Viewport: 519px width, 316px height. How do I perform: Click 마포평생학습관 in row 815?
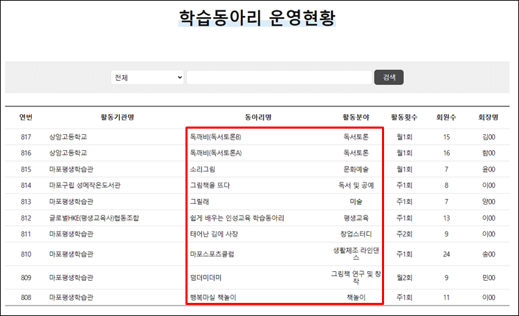tap(71, 169)
